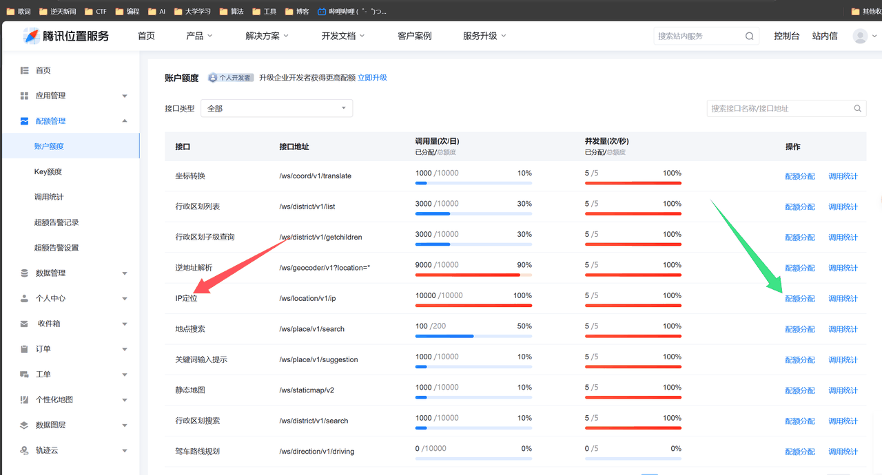Click the interface search magnifier icon
The height and width of the screenshot is (475, 882).
(x=858, y=108)
